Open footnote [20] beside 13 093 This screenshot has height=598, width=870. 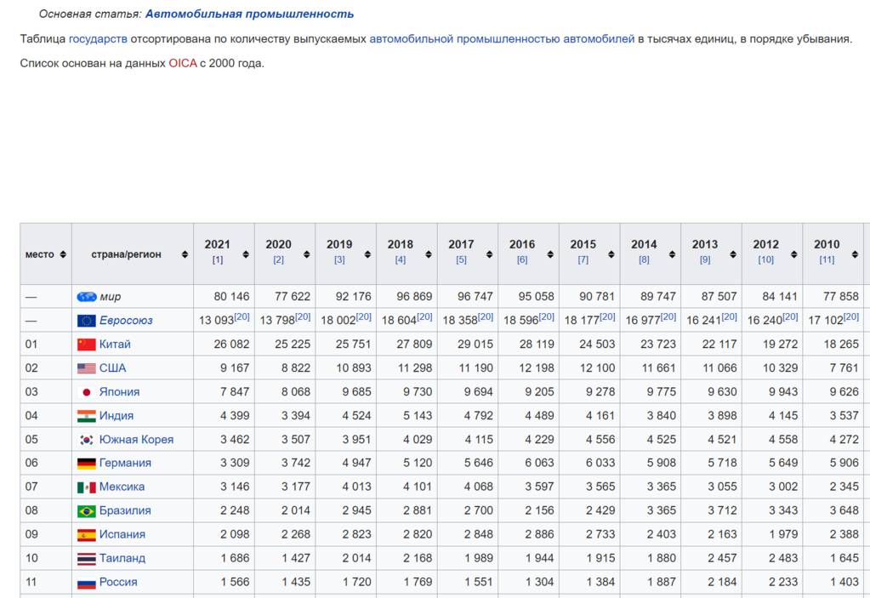coord(242,316)
